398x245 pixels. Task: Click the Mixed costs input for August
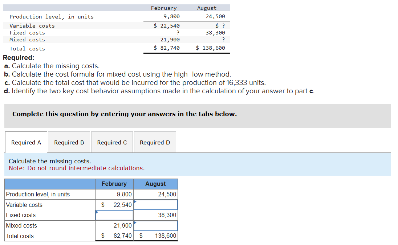coord(155,225)
